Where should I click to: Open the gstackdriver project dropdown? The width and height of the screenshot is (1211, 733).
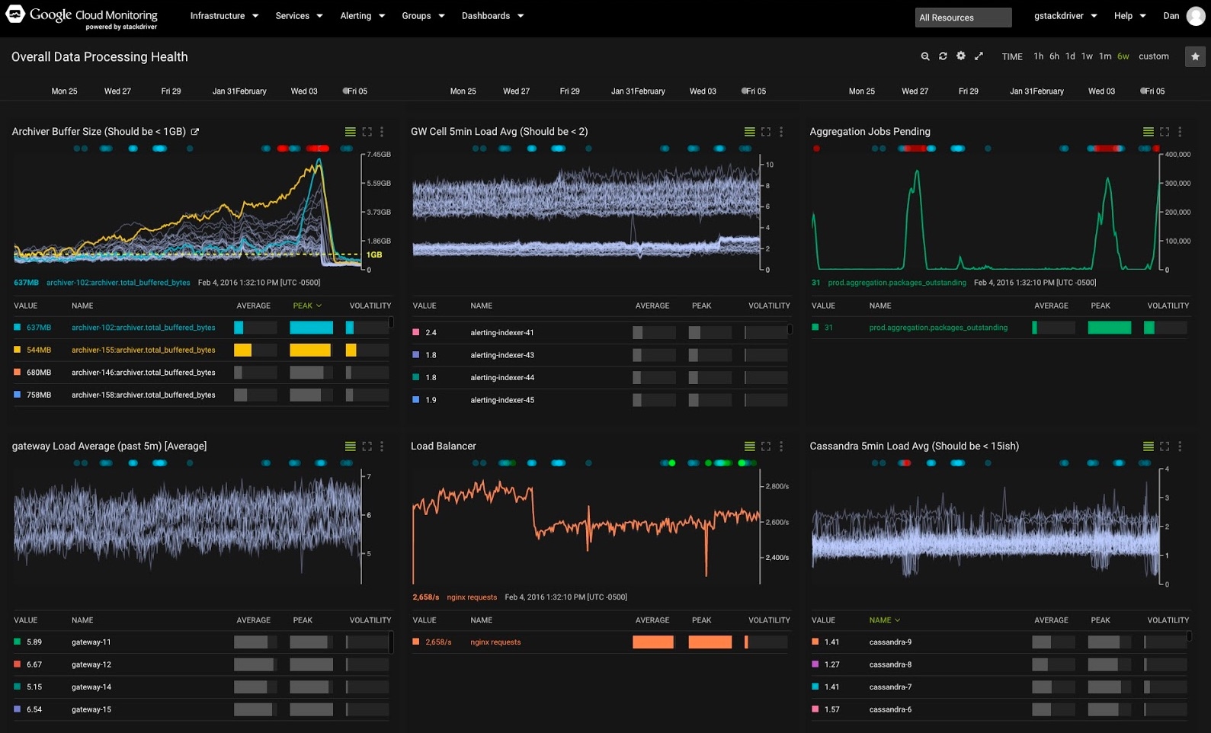click(x=1065, y=16)
